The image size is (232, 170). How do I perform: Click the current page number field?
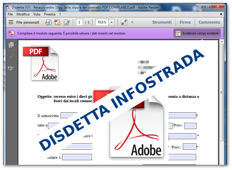(x=79, y=22)
